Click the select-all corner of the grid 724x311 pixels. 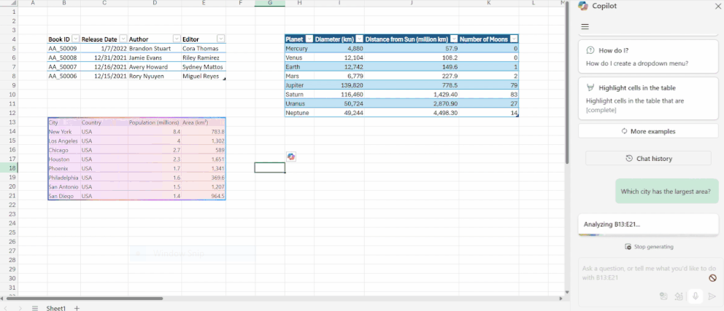6,4
